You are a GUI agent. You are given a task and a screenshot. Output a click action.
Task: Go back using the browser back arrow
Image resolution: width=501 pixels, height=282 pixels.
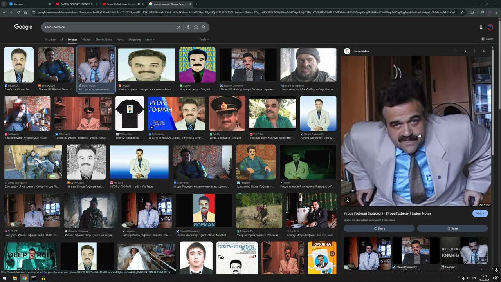point(4,12)
